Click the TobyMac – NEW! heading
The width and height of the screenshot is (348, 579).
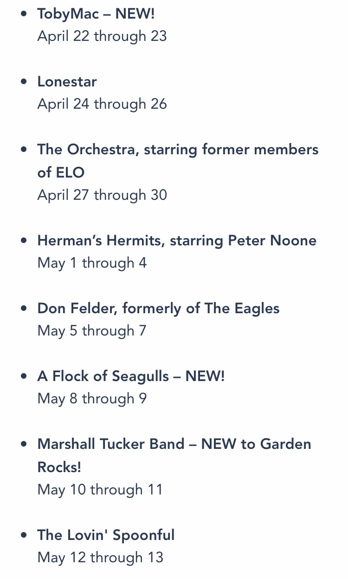pyautogui.click(x=96, y=14)
